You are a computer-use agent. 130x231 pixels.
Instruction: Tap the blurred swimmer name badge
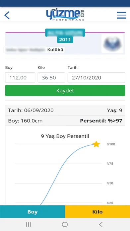point(65,33)
